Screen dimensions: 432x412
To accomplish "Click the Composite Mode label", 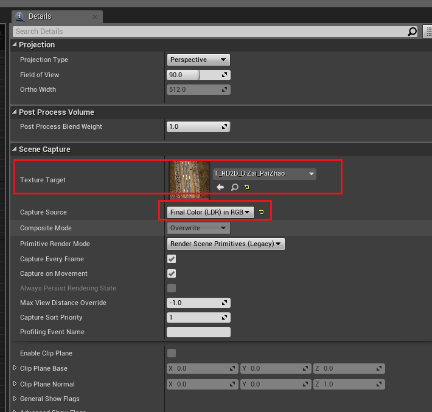I will point(46,228).
